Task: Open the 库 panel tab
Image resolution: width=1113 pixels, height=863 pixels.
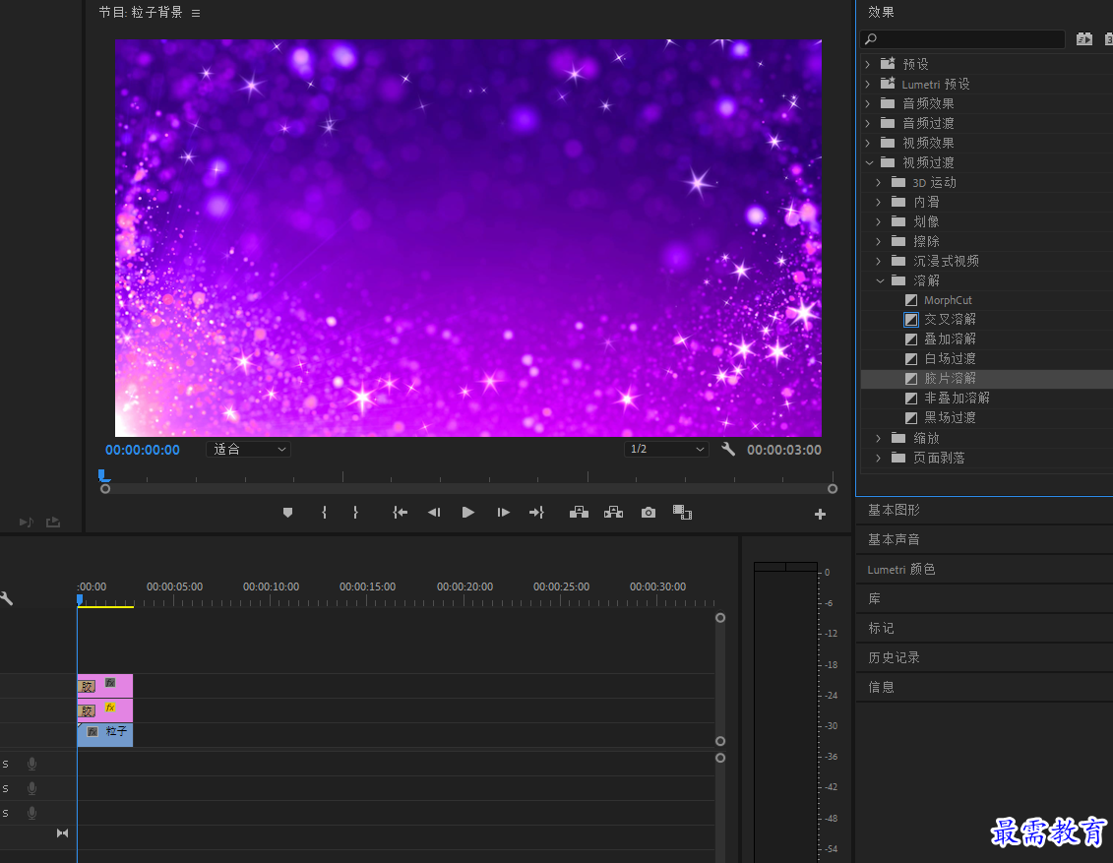Action: pyautogui.click(x=875, y=599)
